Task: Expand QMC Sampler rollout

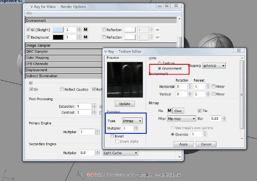Action: pos(64,51)
